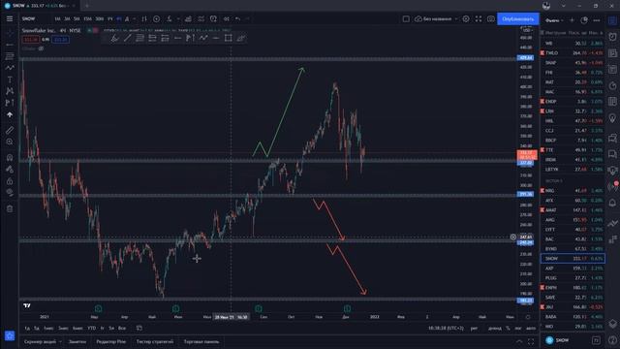
Task: Add symbol with watchlist plus icon
Action: pyautogui.click(x=572, y=20)
